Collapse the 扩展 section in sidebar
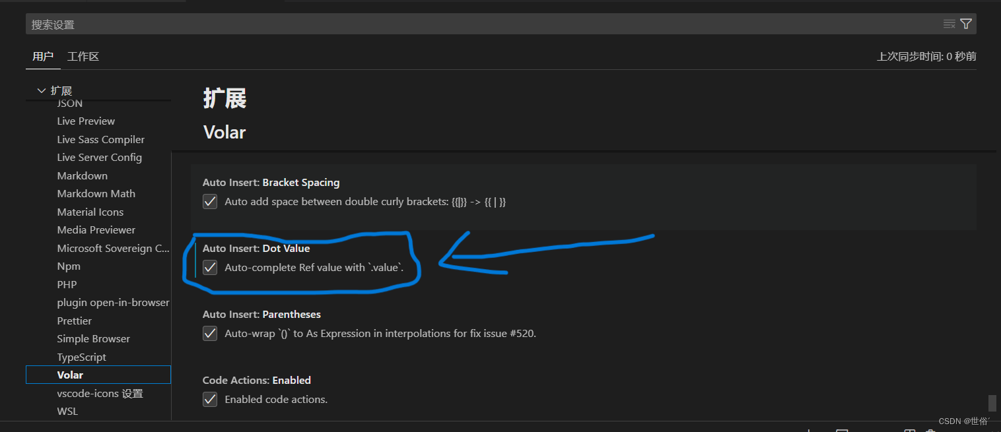1001x432 pixels. 41,90
